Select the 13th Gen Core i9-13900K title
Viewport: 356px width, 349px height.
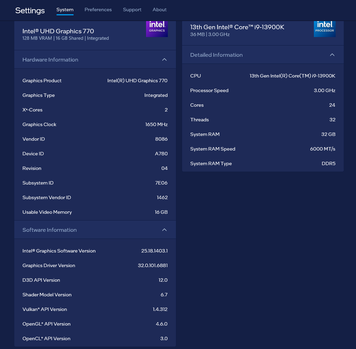pyautogui.click(x=237, y=27)
